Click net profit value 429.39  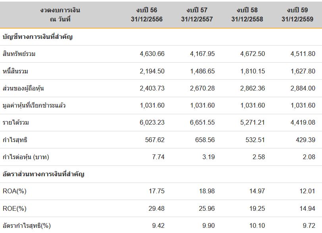tap(305, 140)
